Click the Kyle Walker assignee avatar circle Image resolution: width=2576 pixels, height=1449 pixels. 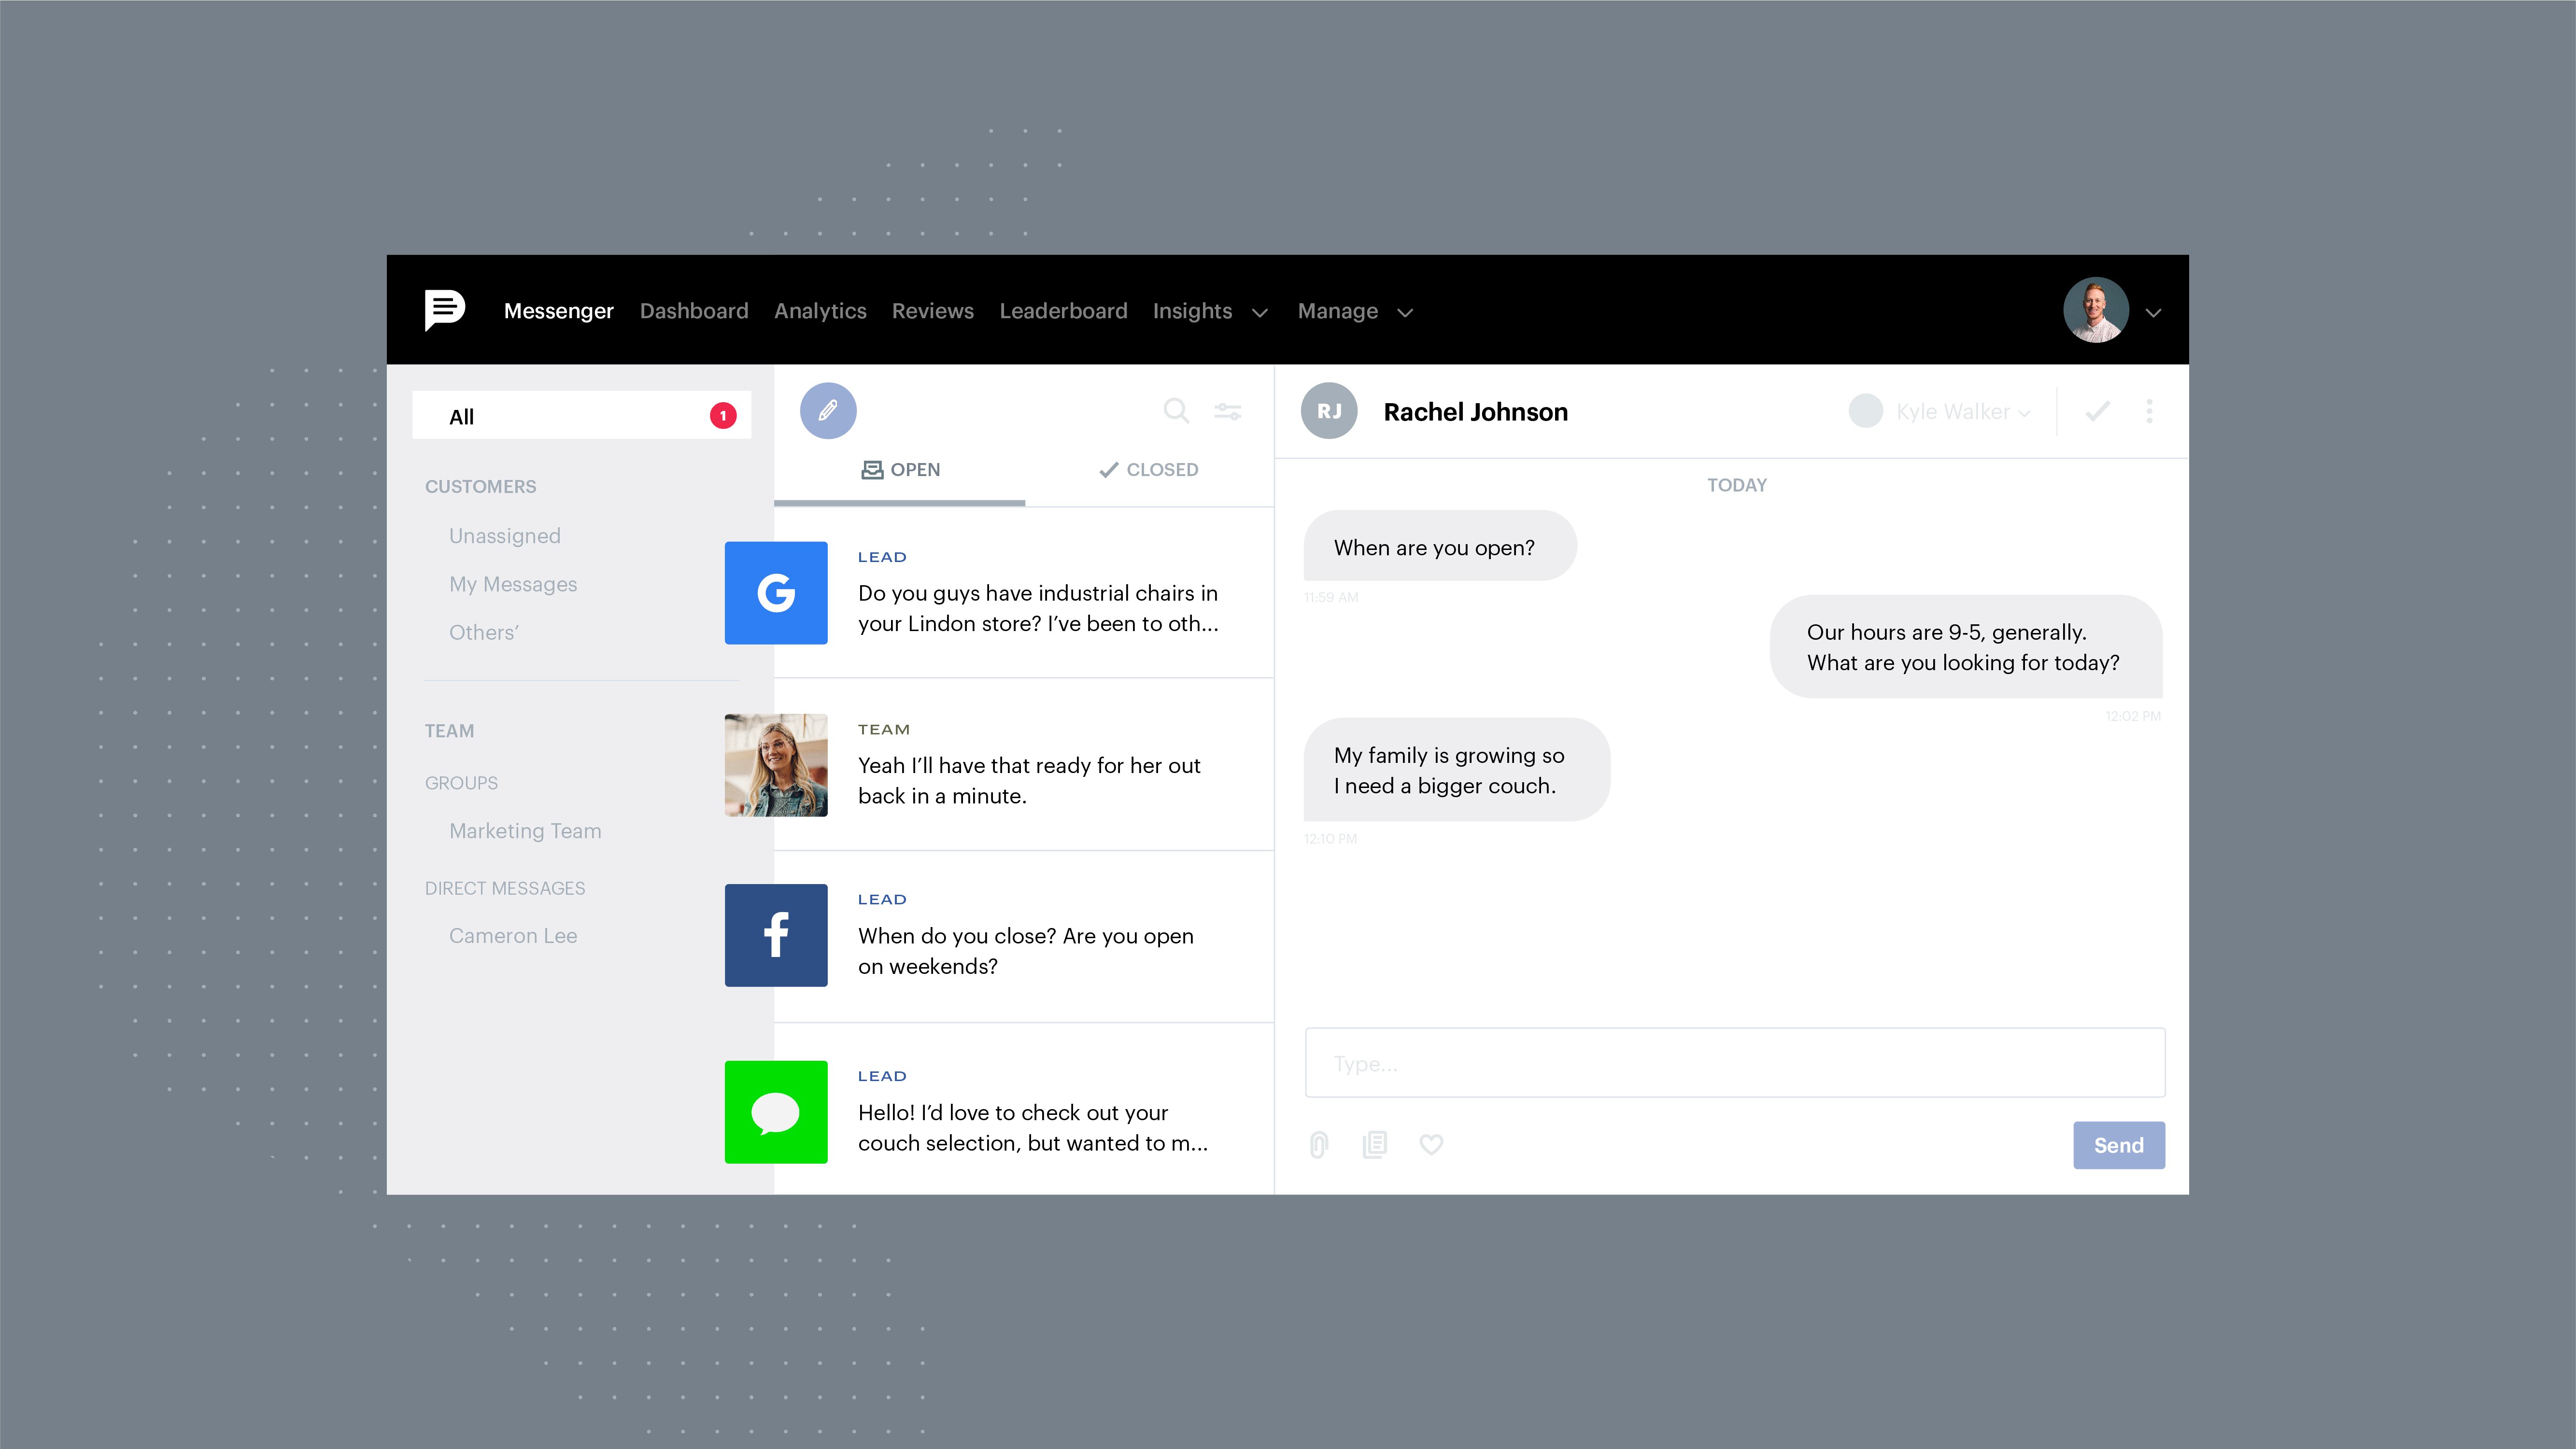pos(1865,411)
